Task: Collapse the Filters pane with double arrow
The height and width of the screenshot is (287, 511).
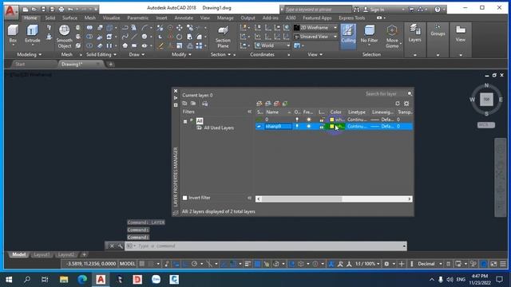Action: coord(250,112)
